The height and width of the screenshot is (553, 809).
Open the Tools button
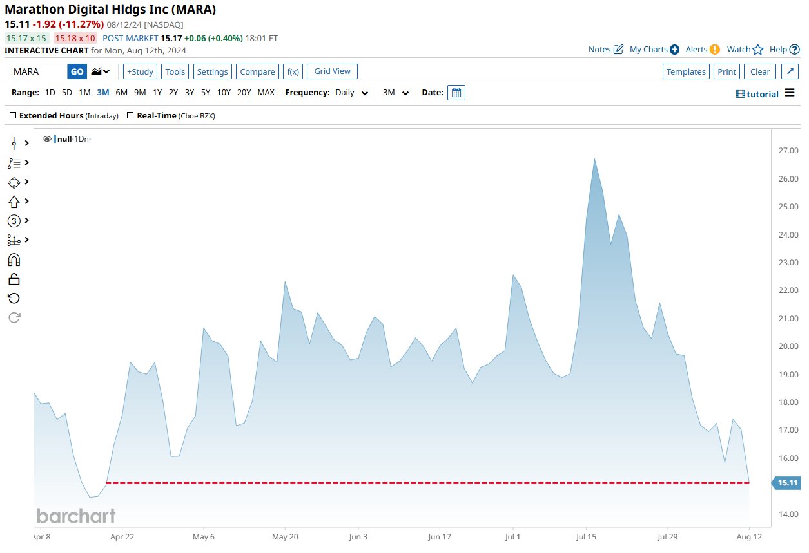[x=175, y=71]
